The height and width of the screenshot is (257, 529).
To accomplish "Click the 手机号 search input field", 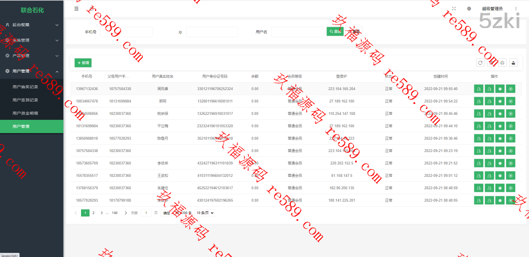I will 126,32.
